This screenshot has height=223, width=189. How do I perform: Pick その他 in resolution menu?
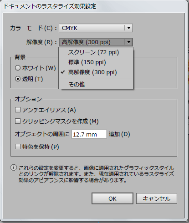coord(96,84)
